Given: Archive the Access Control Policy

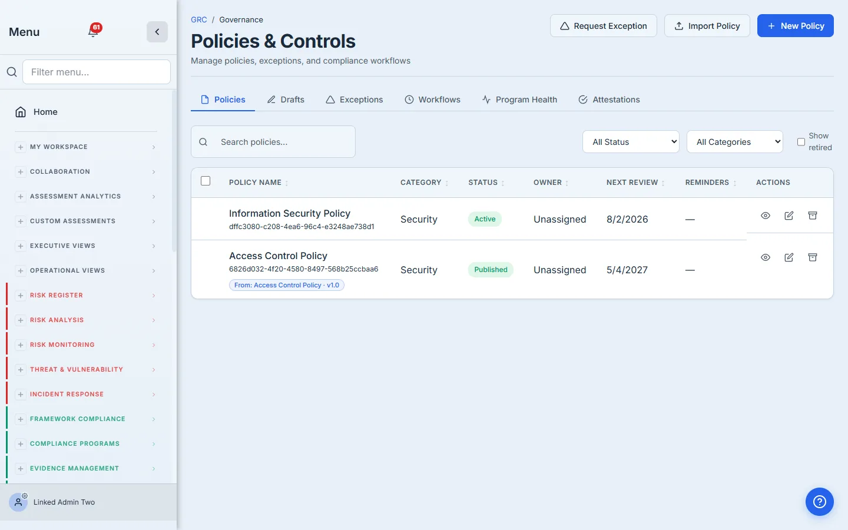Looking at the screenshot, I should tap(813, 257).
